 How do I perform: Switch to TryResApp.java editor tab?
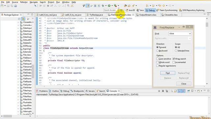coord(96,15)
